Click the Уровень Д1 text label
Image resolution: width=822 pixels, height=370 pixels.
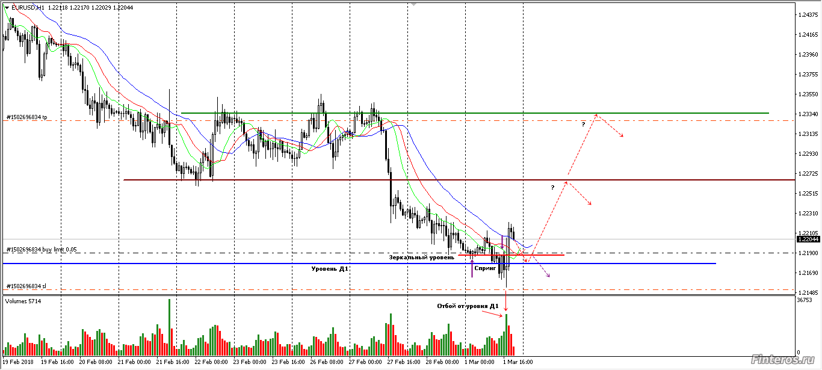pyautogui.click(x=330, y=268)
